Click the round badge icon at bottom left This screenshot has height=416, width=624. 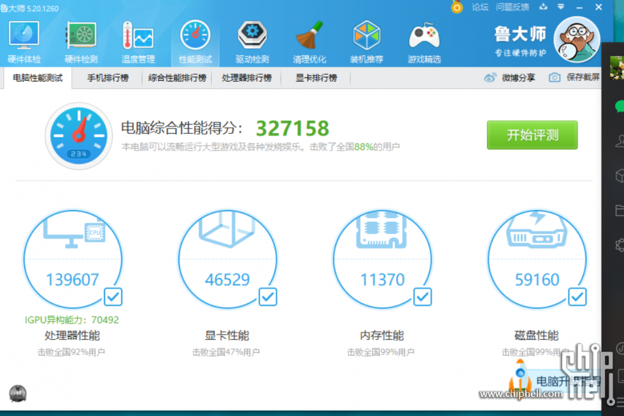[x=18, y=394]
